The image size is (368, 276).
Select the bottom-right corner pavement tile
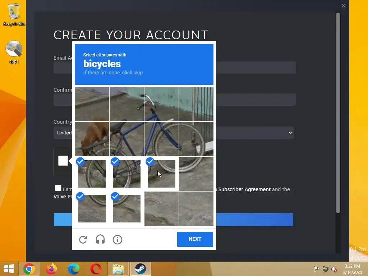tap(196, 208)
